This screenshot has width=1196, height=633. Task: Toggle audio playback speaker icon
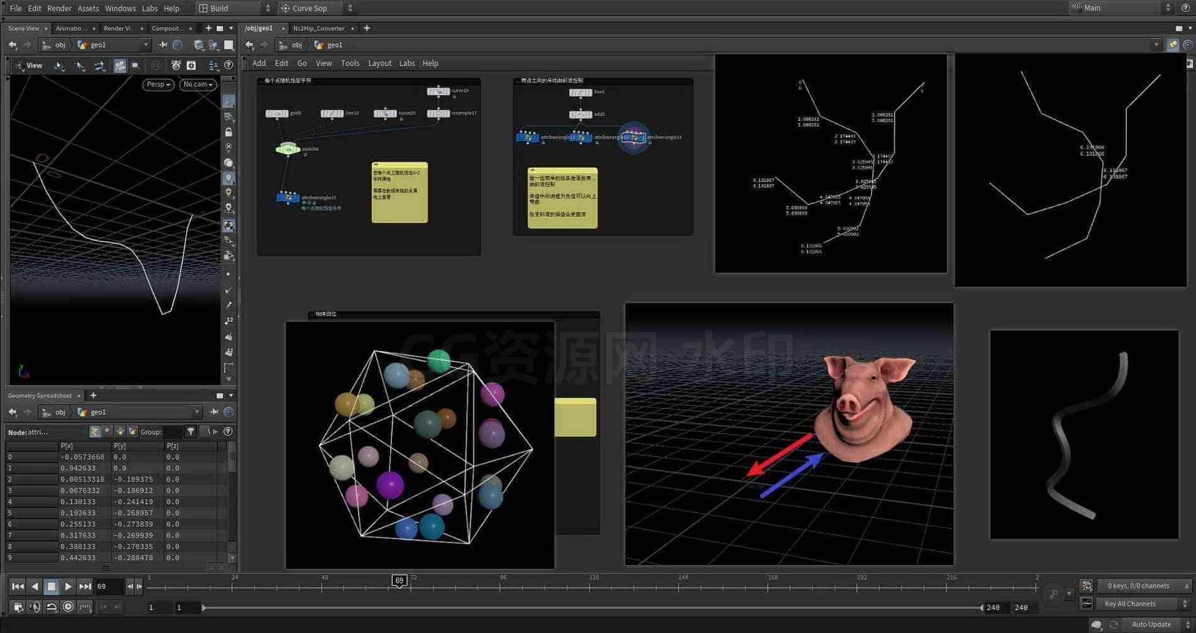[x=35, y=607]
